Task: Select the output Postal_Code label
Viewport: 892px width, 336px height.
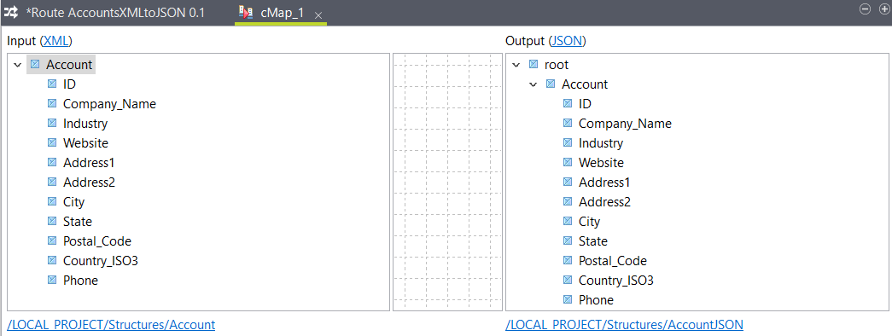Action: tap(613, 261)
